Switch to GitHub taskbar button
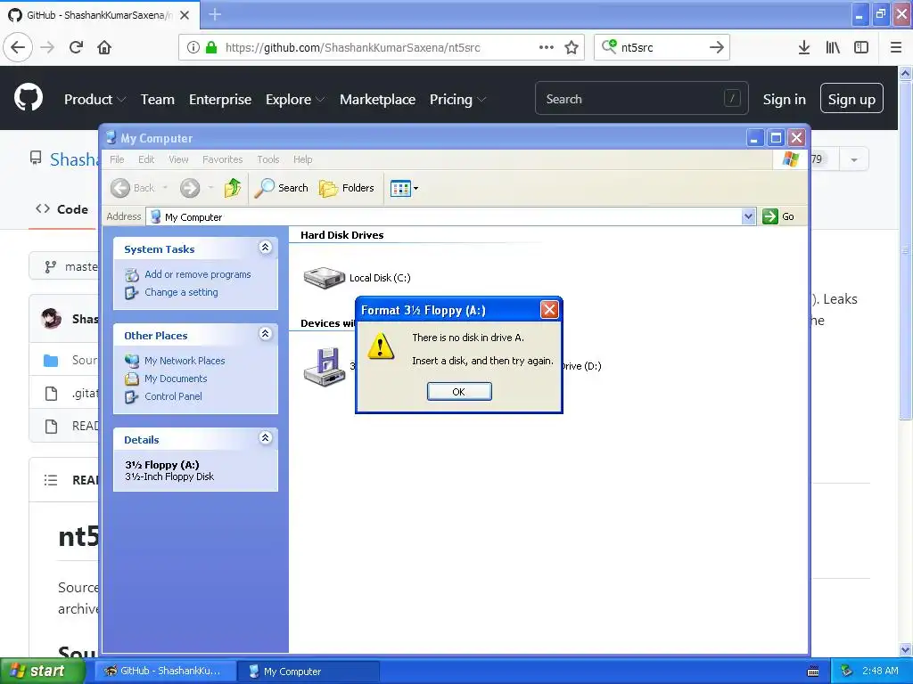This screenshot has width=913, height=684. [x=164, y=672]
